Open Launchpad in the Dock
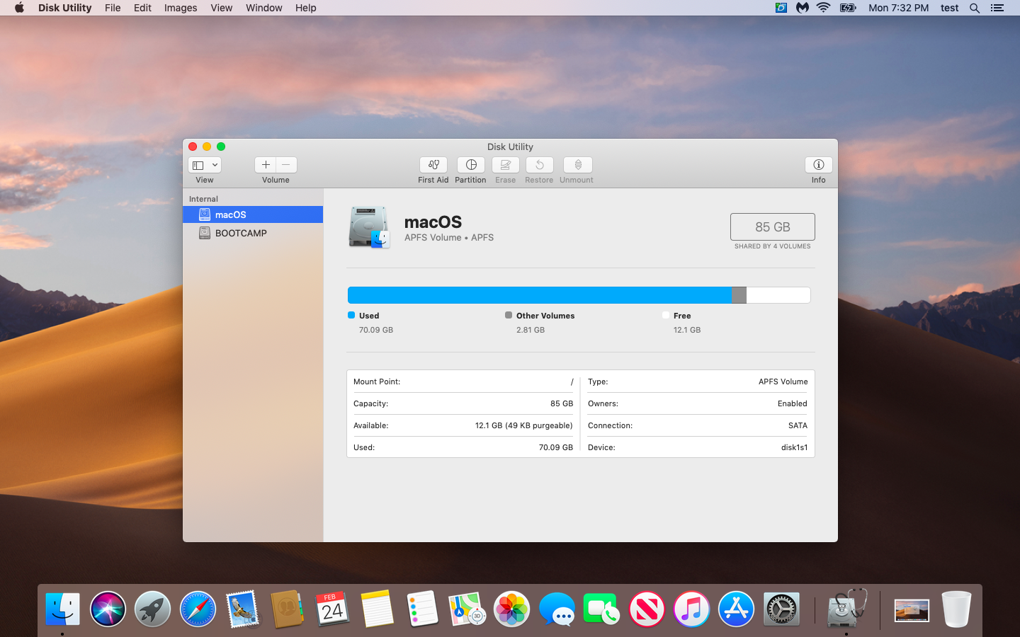 tap(152, 609)
